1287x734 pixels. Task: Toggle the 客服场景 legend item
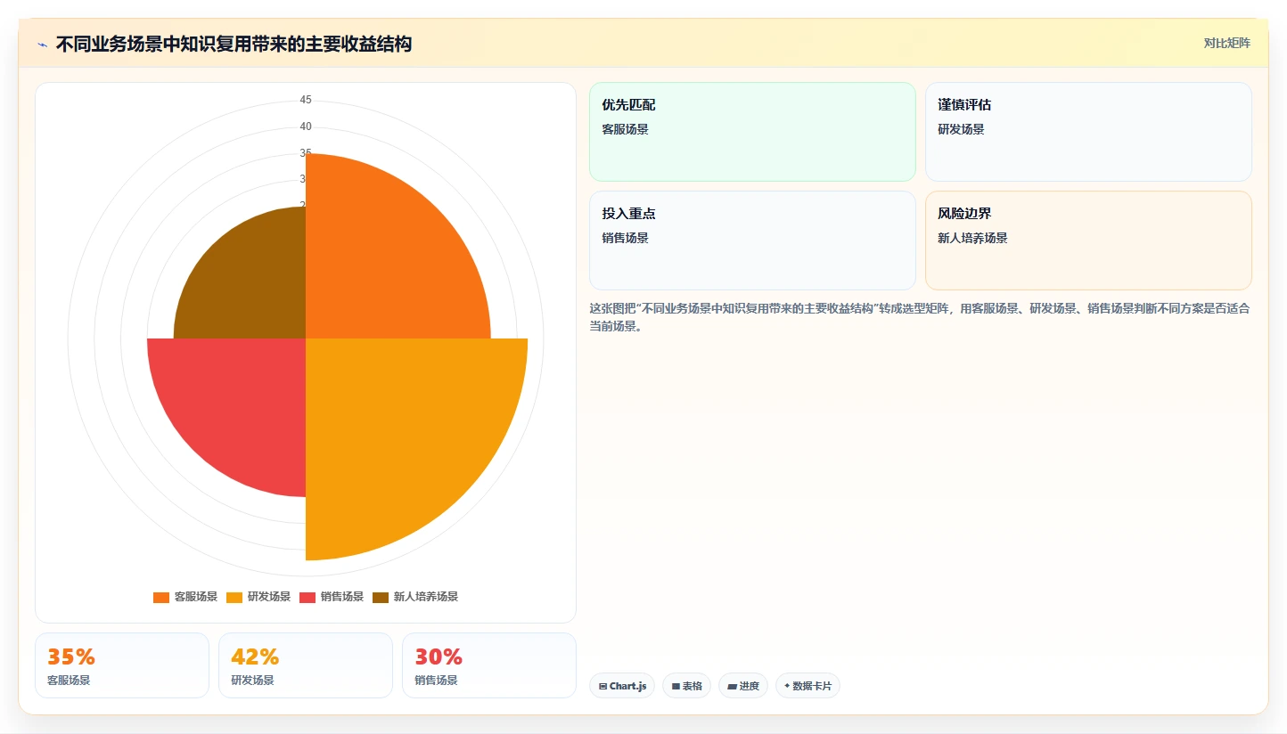185,597
